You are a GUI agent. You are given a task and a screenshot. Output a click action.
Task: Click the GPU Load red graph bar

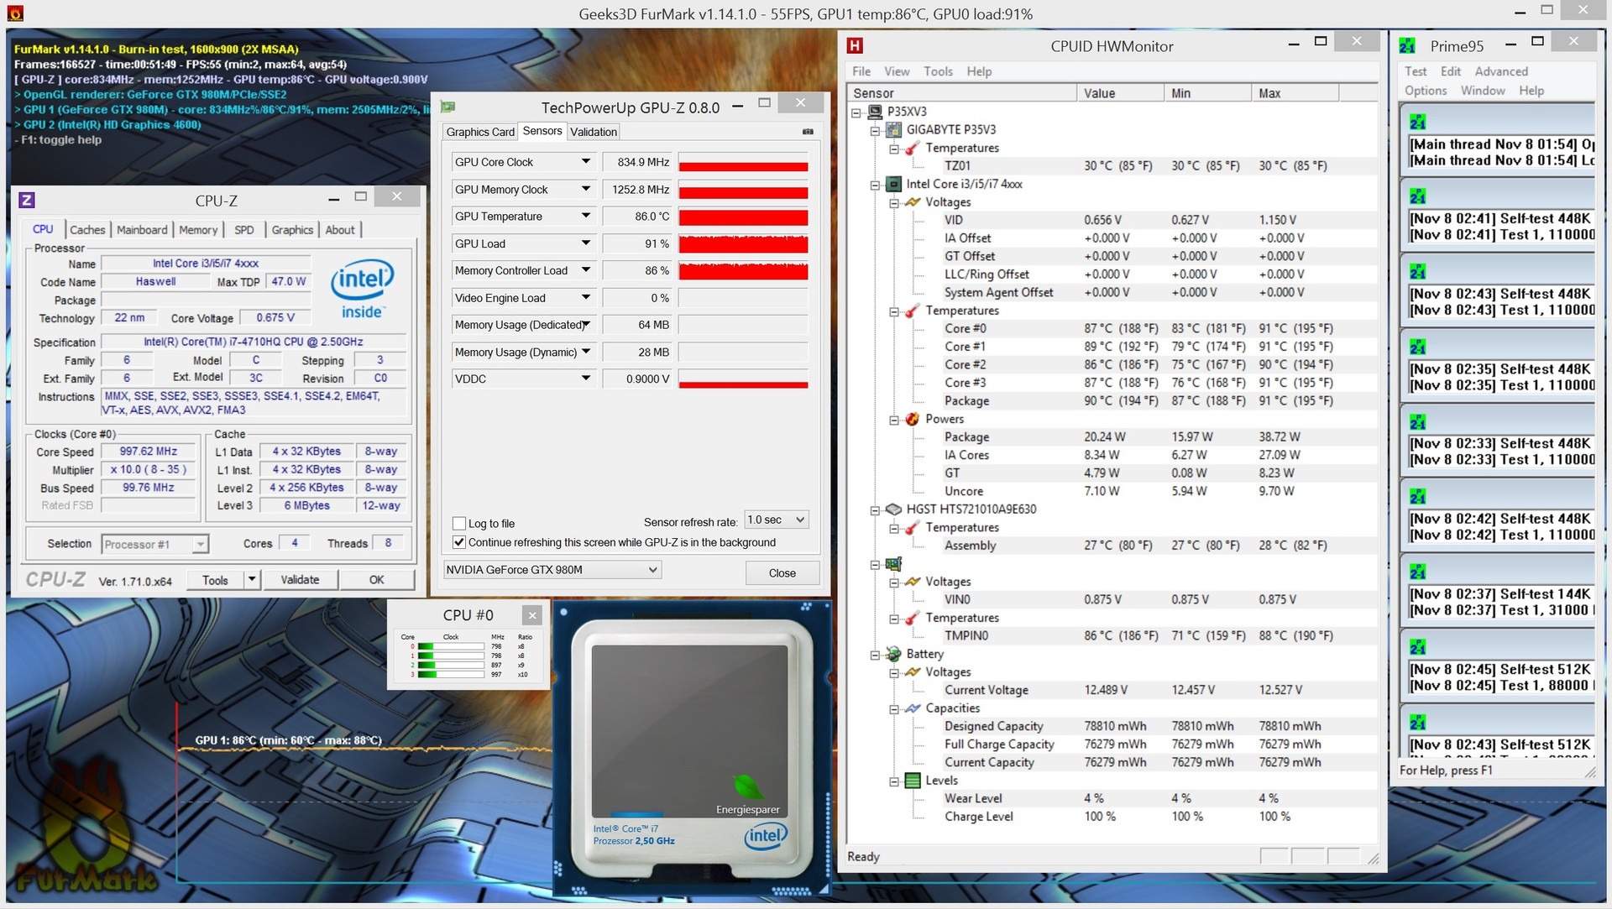coord(743,243)
